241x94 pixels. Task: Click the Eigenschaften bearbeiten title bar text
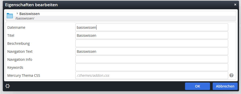pyautogui.click(x=31, y=5)
